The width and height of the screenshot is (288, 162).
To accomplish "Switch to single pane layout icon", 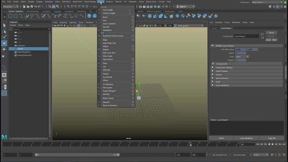I will pyautogui.click(x=4, y=75).
